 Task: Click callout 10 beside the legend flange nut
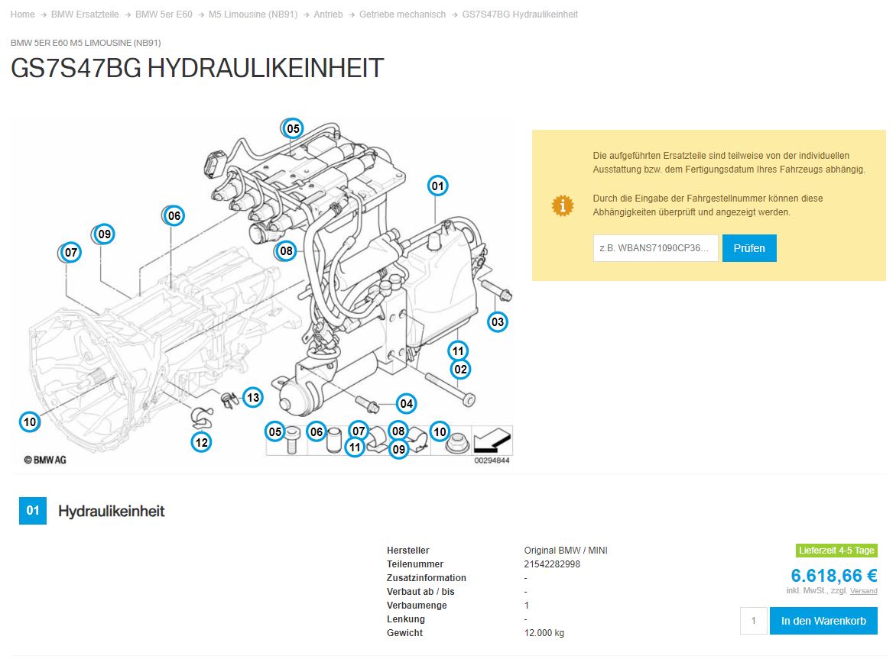440,432
